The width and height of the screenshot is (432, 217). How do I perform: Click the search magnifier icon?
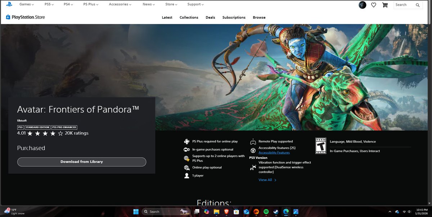[x=418, y=5]
